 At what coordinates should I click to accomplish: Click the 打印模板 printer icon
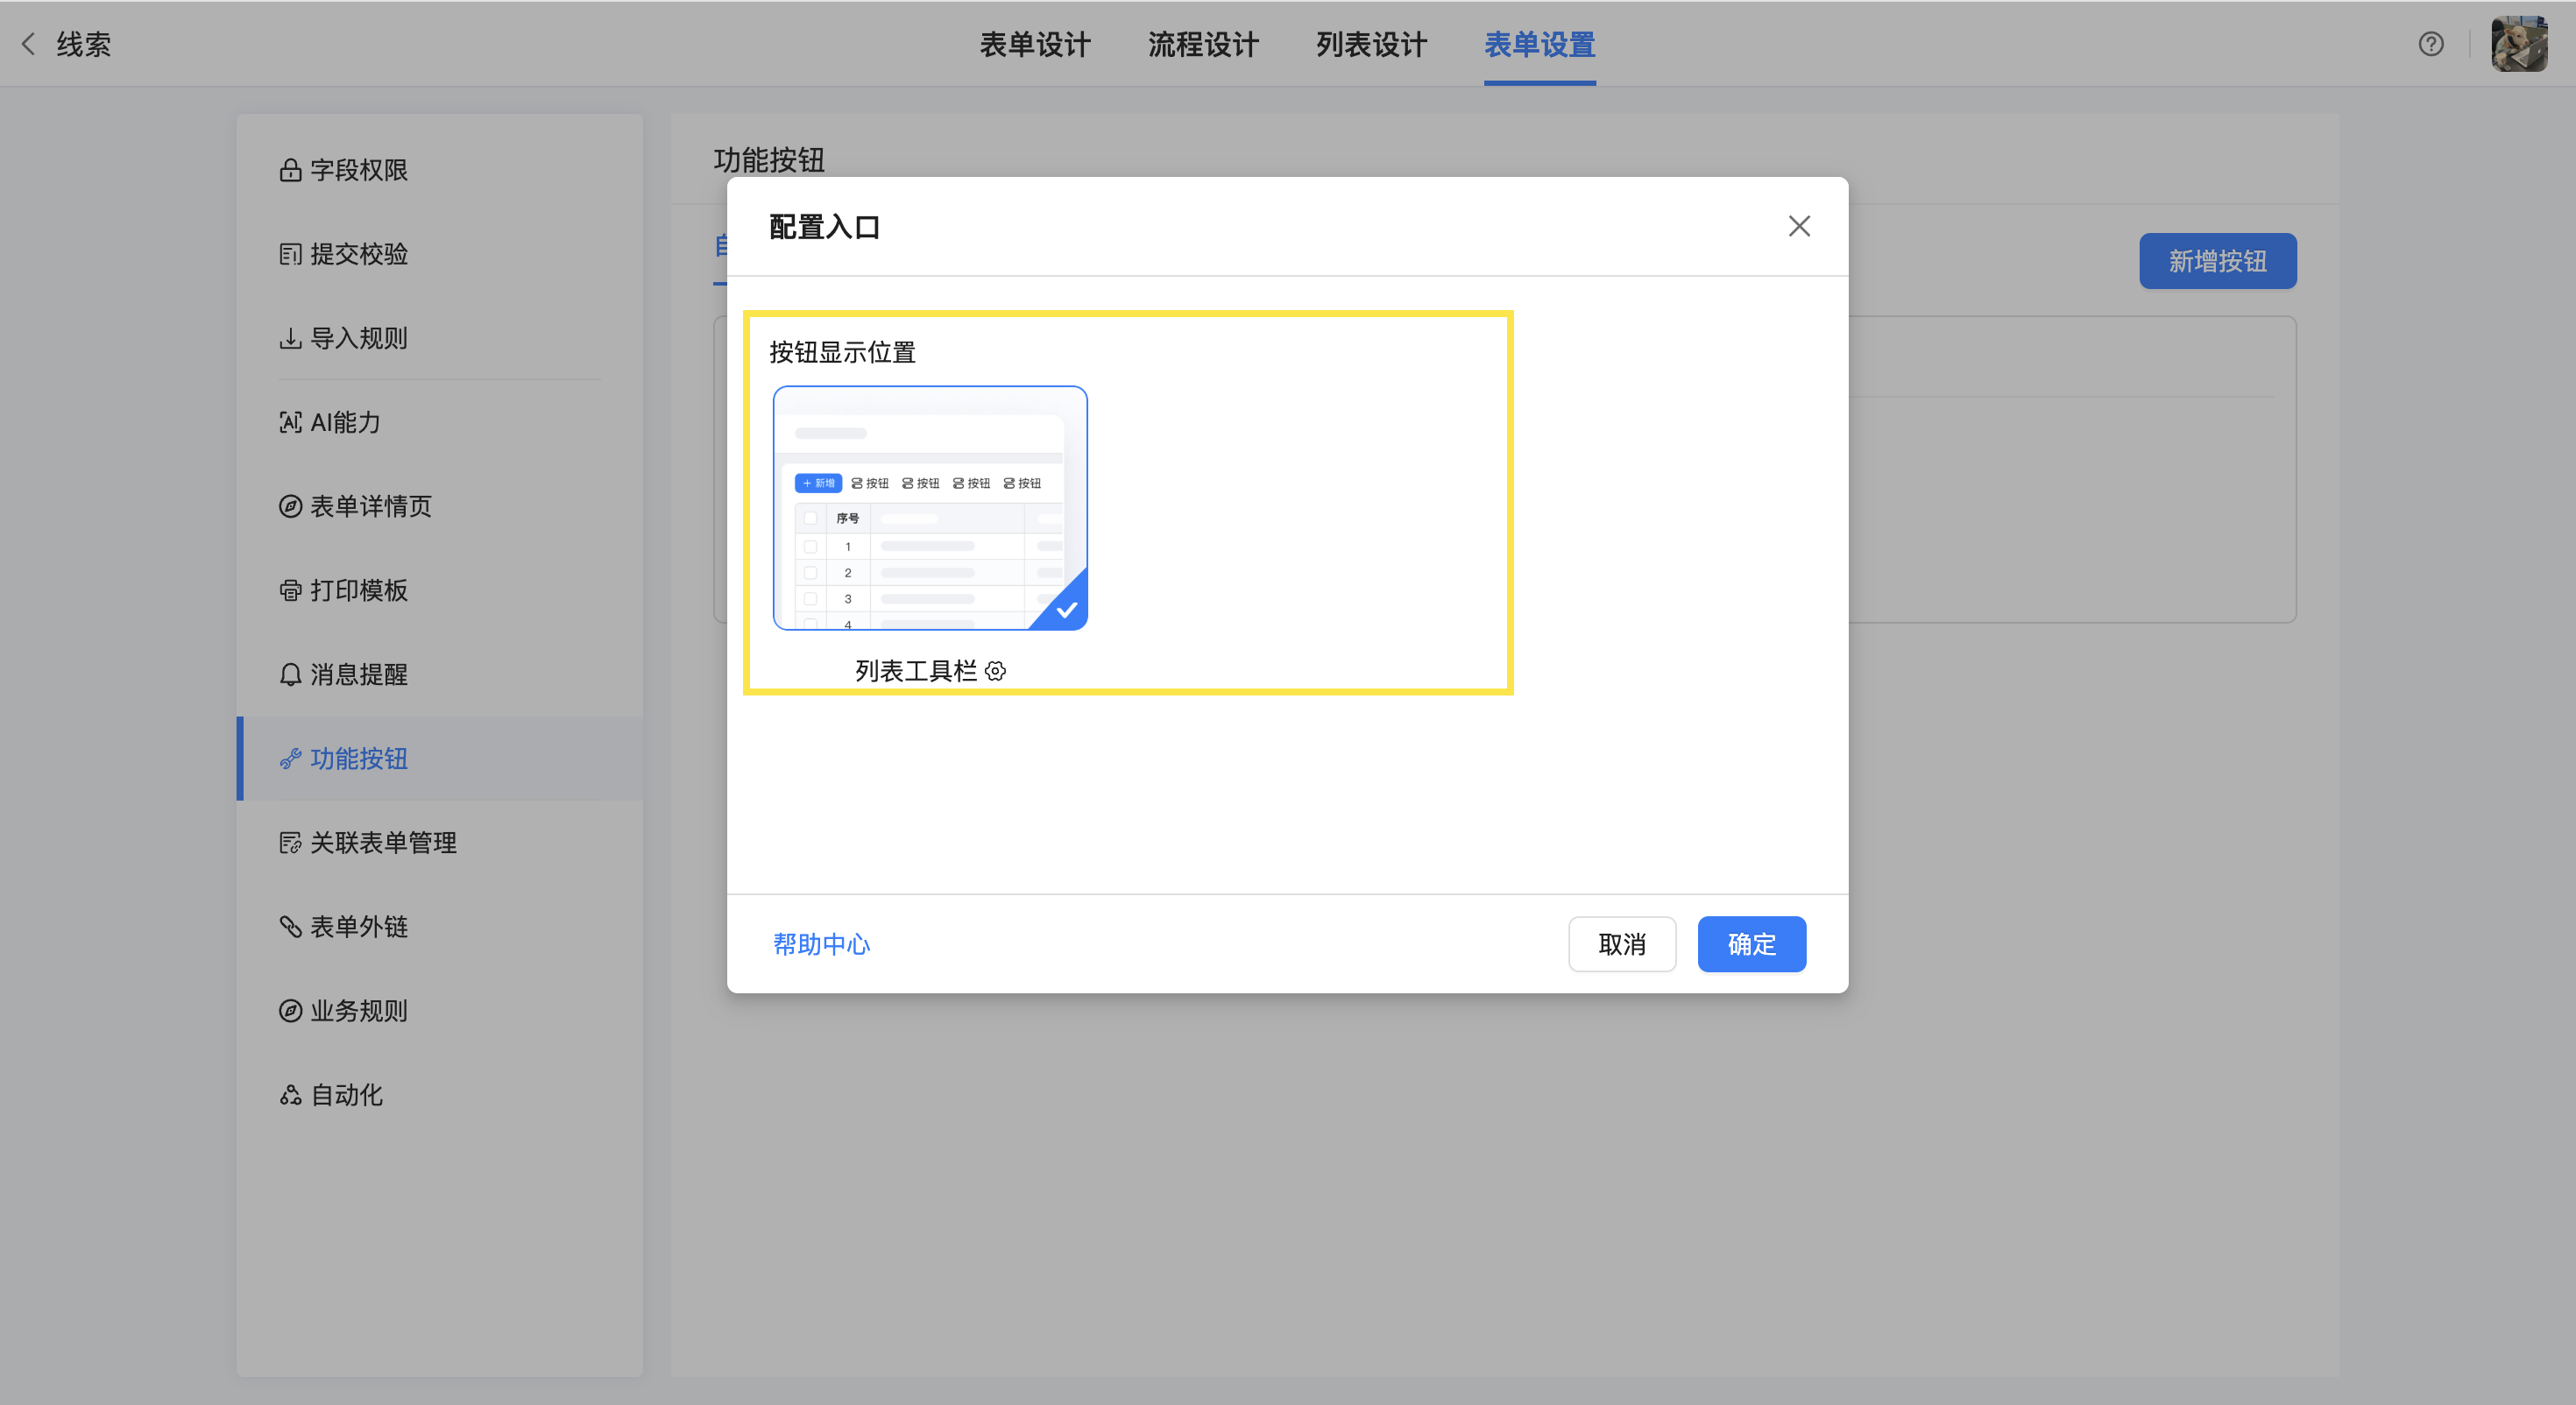[x=290, y=590]
